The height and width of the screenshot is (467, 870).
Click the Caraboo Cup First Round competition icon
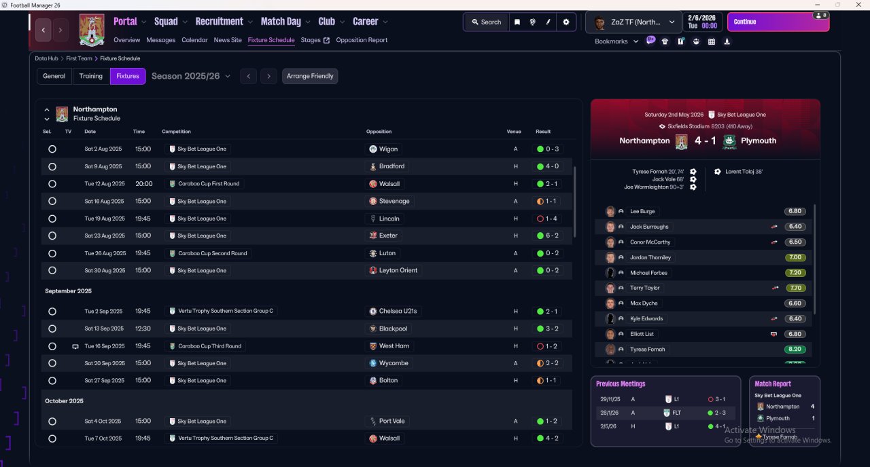click(x=173, y=184)
